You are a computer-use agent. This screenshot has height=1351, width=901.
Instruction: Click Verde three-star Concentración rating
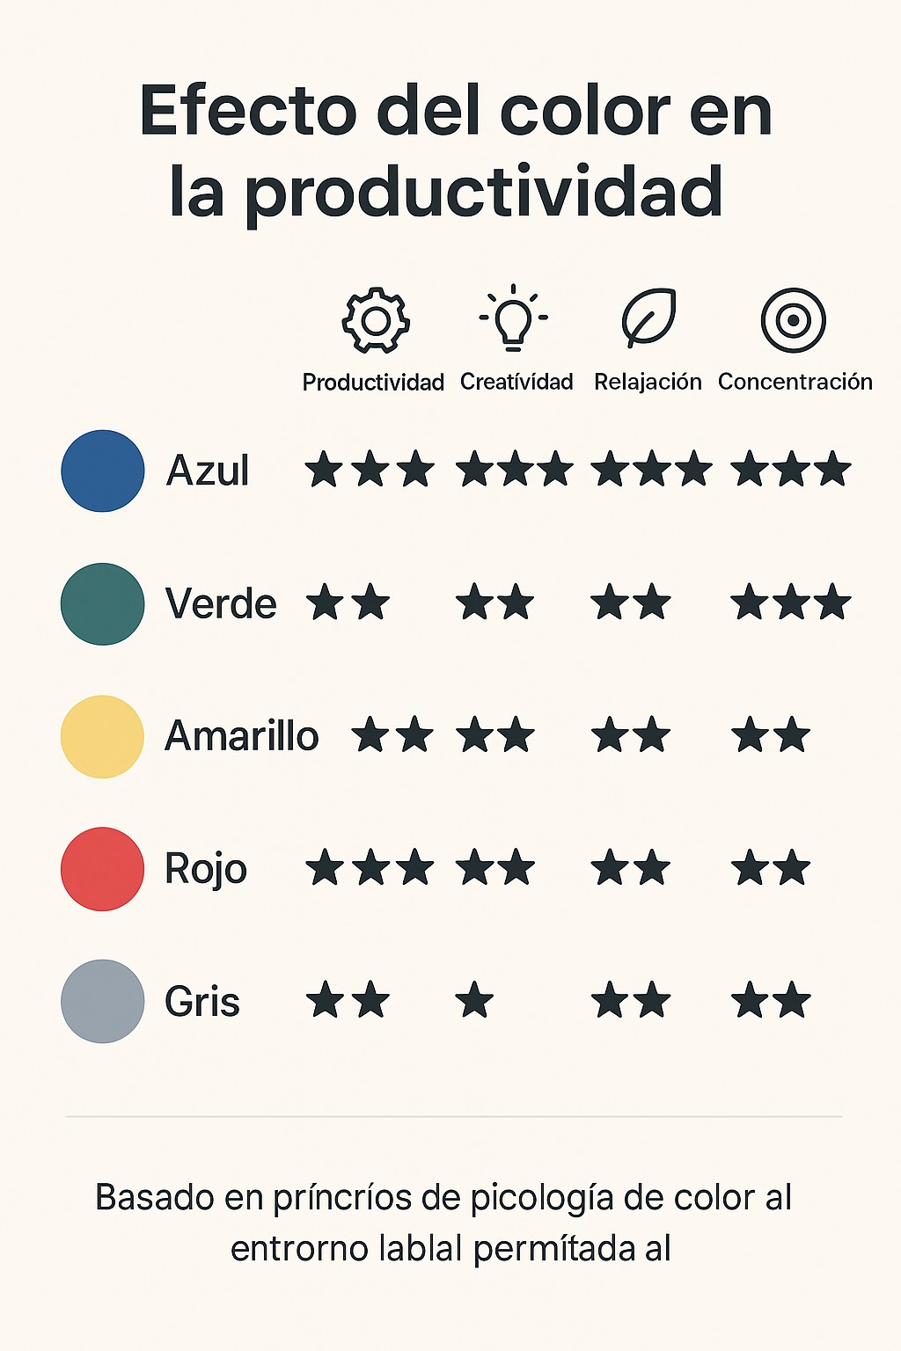tap(791, 603)
